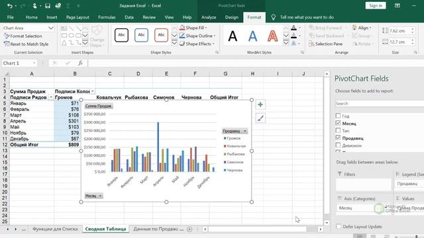
Task: Click the Insert Function fx icon
Action: pos(80,63)
